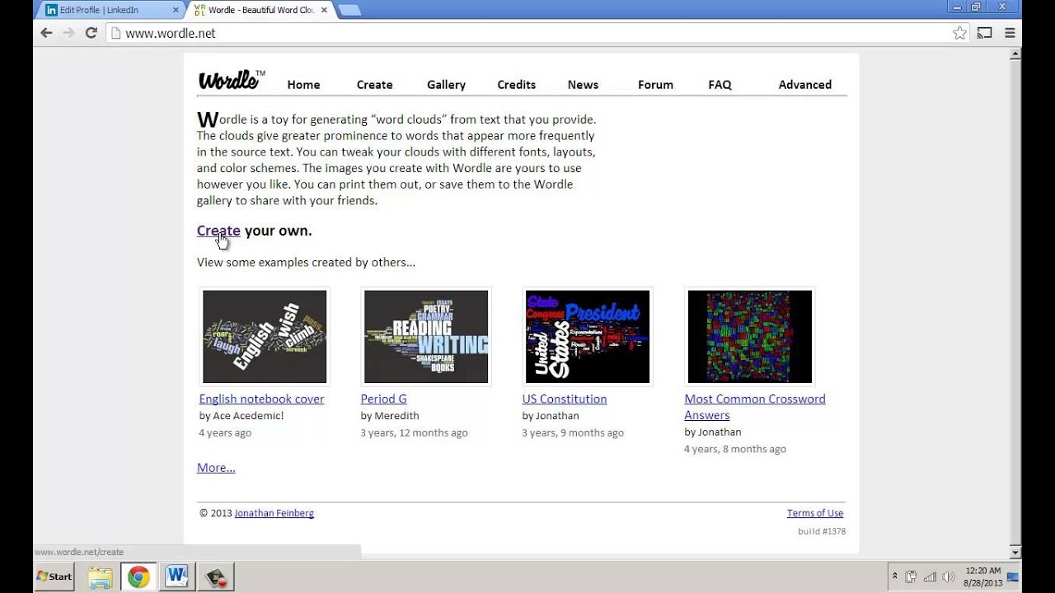Click the power plug tray icon

[911, 577]
